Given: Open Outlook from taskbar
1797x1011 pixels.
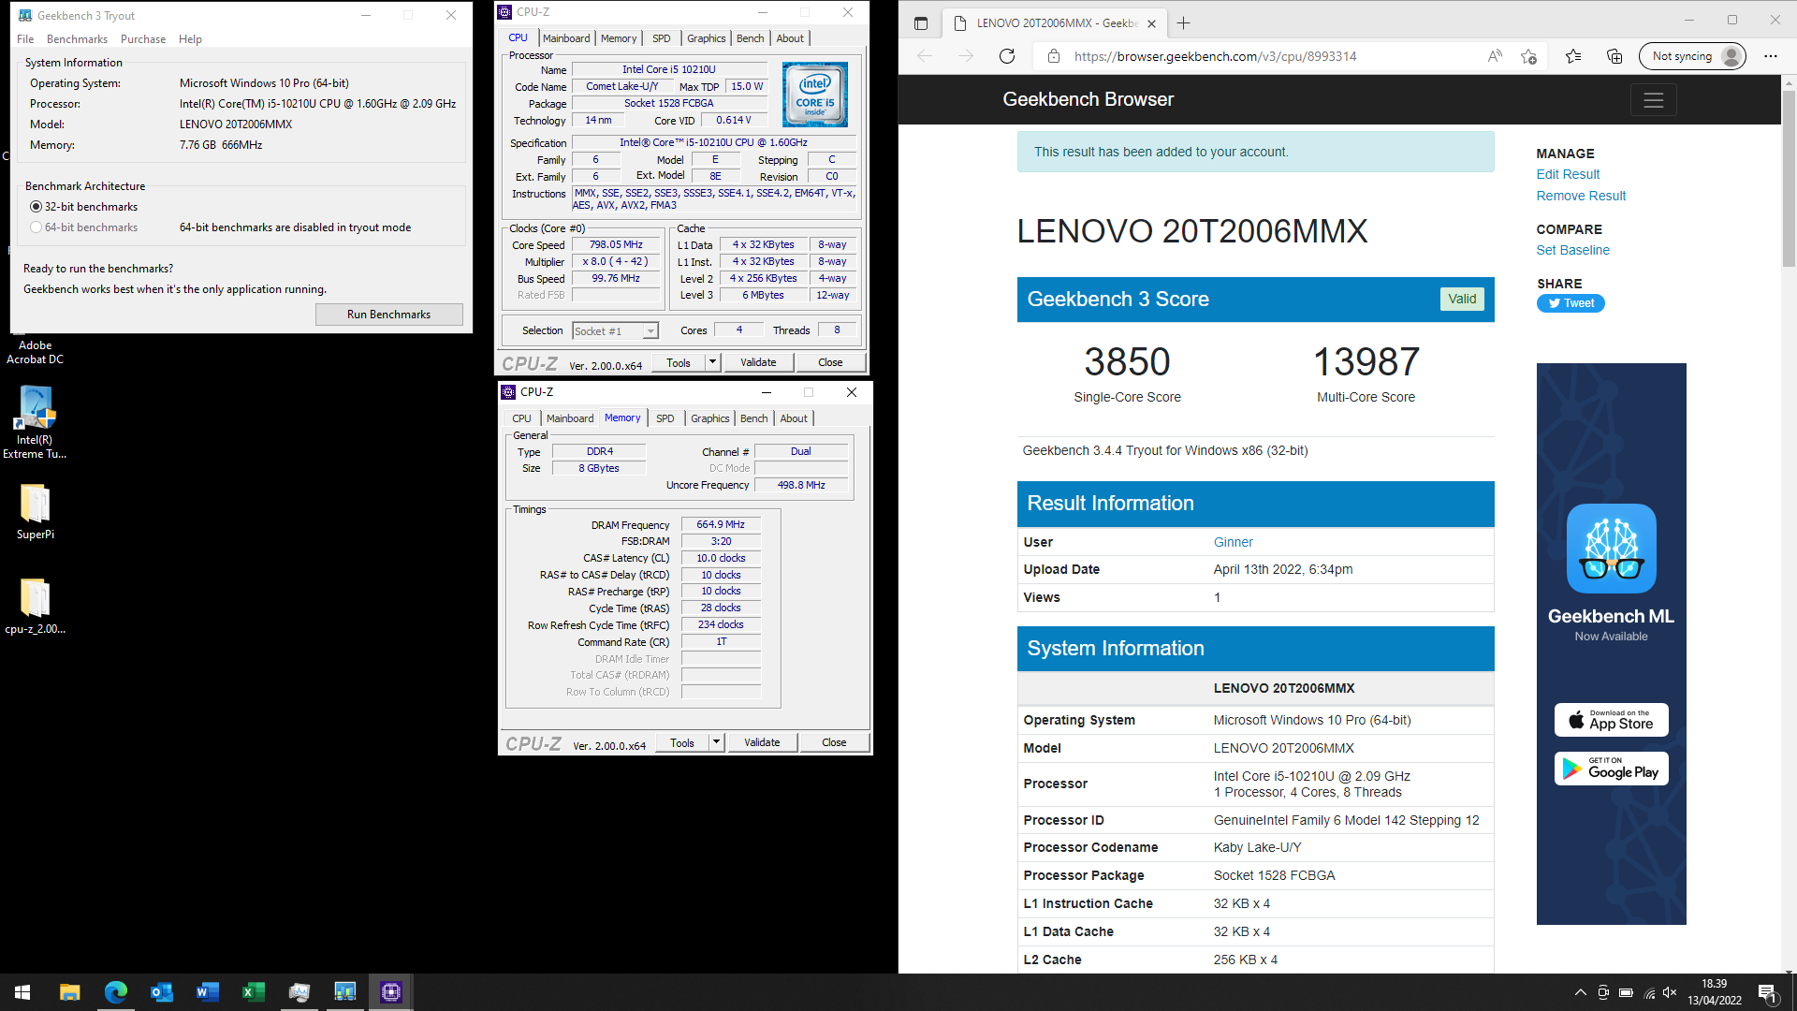Looking at the screenshot, I should (161, 992).
